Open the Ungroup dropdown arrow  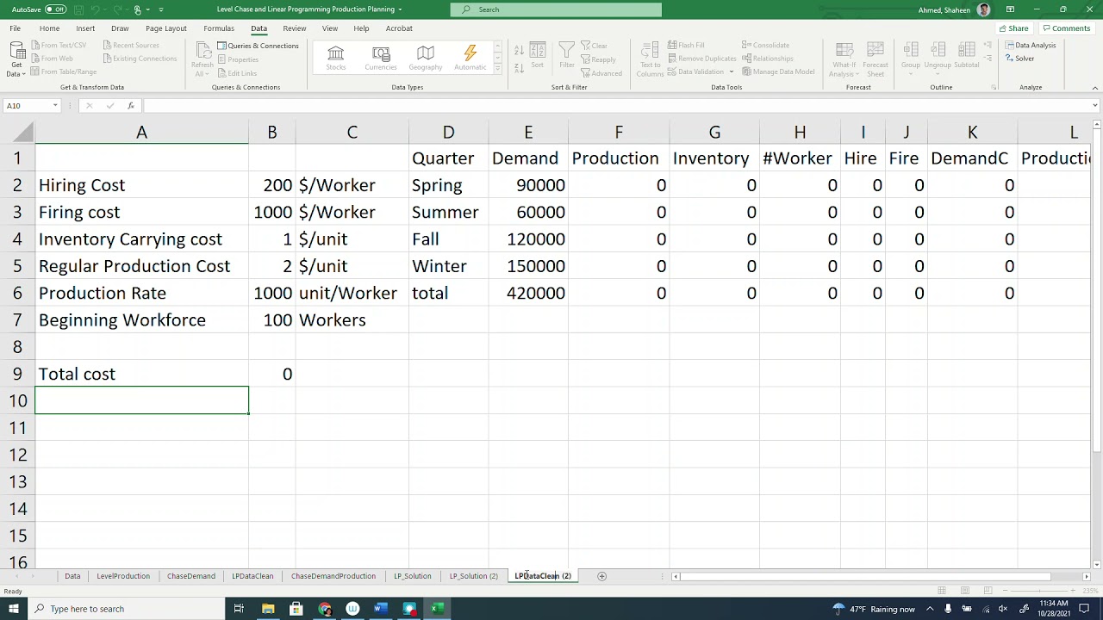point(938,72)
